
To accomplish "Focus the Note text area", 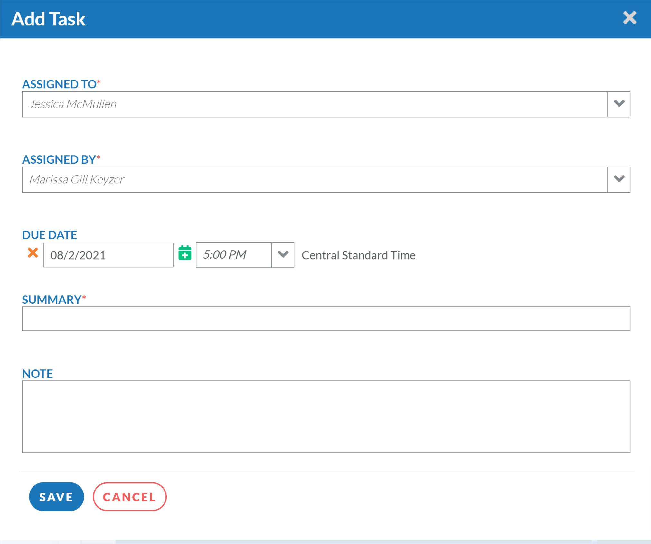I will coord(326,416).
